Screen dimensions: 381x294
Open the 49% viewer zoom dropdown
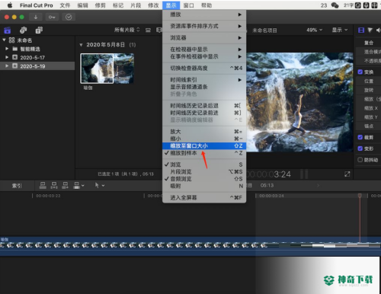pos(314,30)
